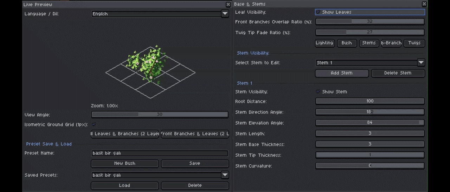Click the New Bush button
450x192 pixels.
[125, 163]
